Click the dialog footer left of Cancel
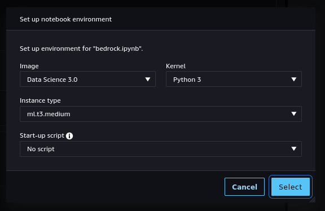The image size is (325, 211). pyautogui.click(x=115, y=187)
